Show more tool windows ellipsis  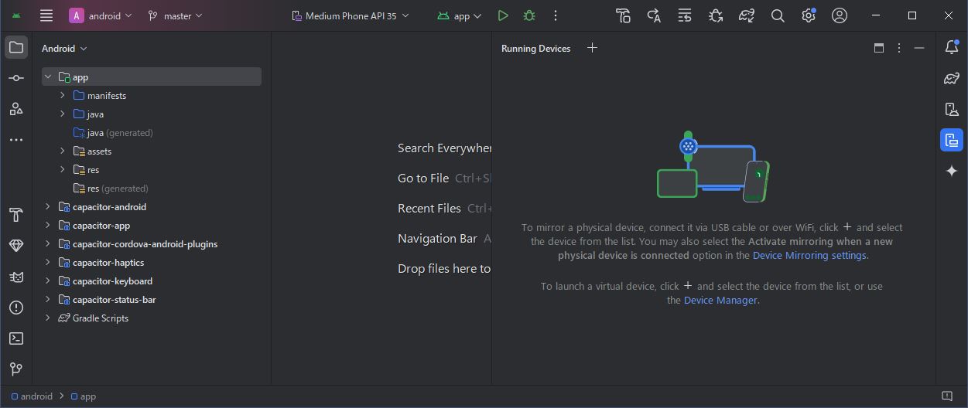point(16,140)
